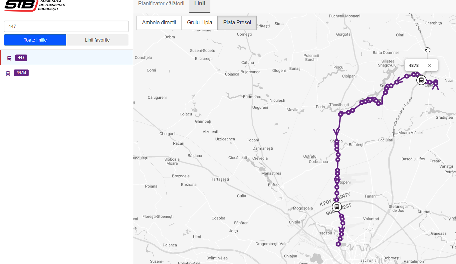Click the last stop marker at route's southern end
The height and width of the screenshot is (264, 456).
(338, 244)
